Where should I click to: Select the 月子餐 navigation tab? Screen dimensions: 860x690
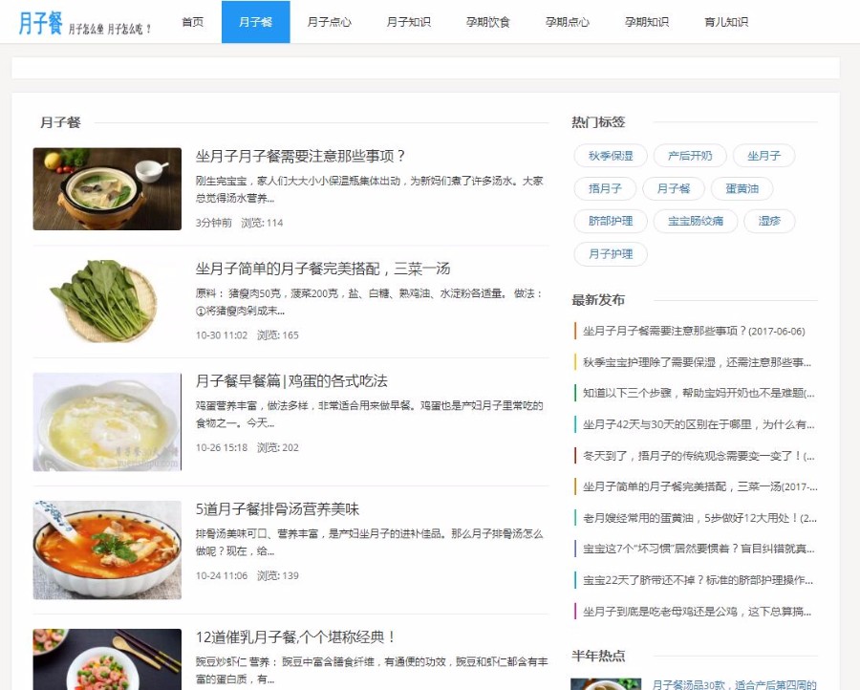[255, 22]
